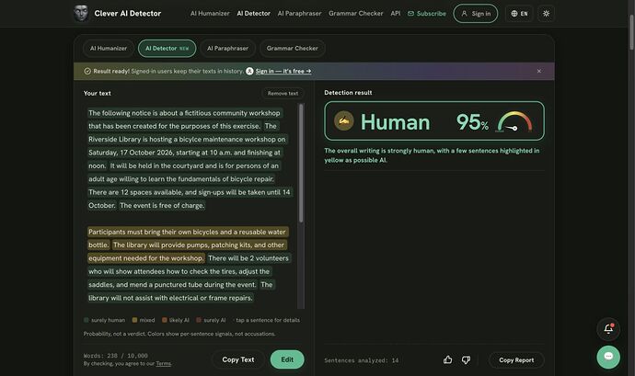Switch to the AI Paraphraser pill tab

tap(227, 48)
